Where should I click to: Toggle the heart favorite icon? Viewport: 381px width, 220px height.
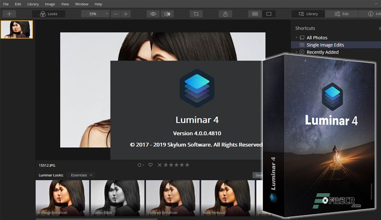coord(150,165)
